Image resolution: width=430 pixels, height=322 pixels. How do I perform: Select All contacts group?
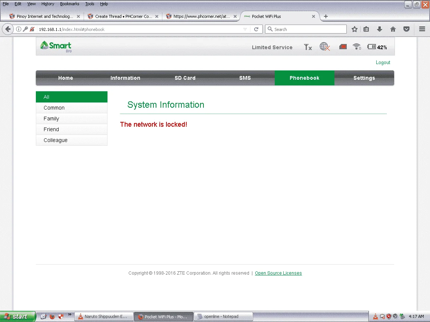72,97
